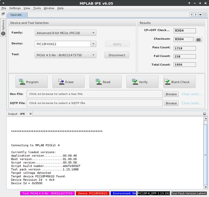Click the Disconnect button
The width and height of the screenshot is (209, 197).
click(117, 55)
